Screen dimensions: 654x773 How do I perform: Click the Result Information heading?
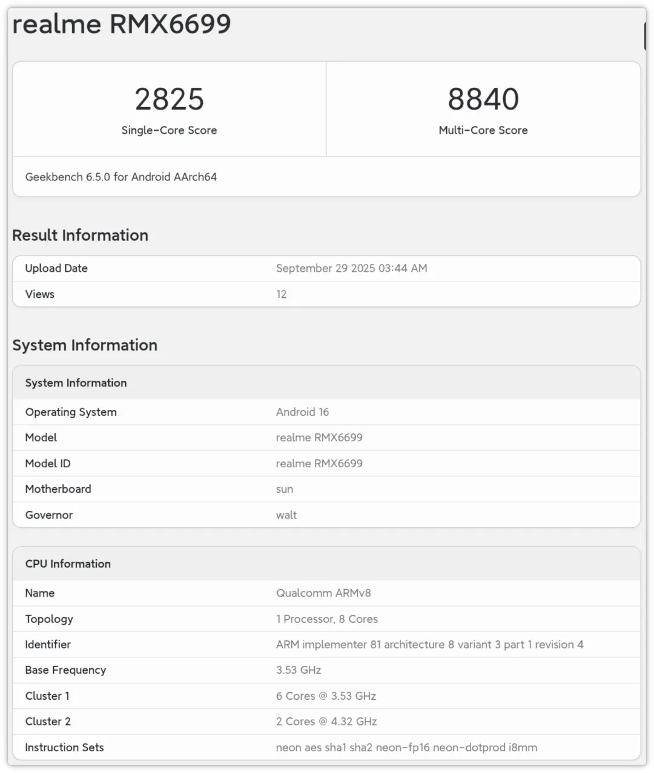point(80,235)
